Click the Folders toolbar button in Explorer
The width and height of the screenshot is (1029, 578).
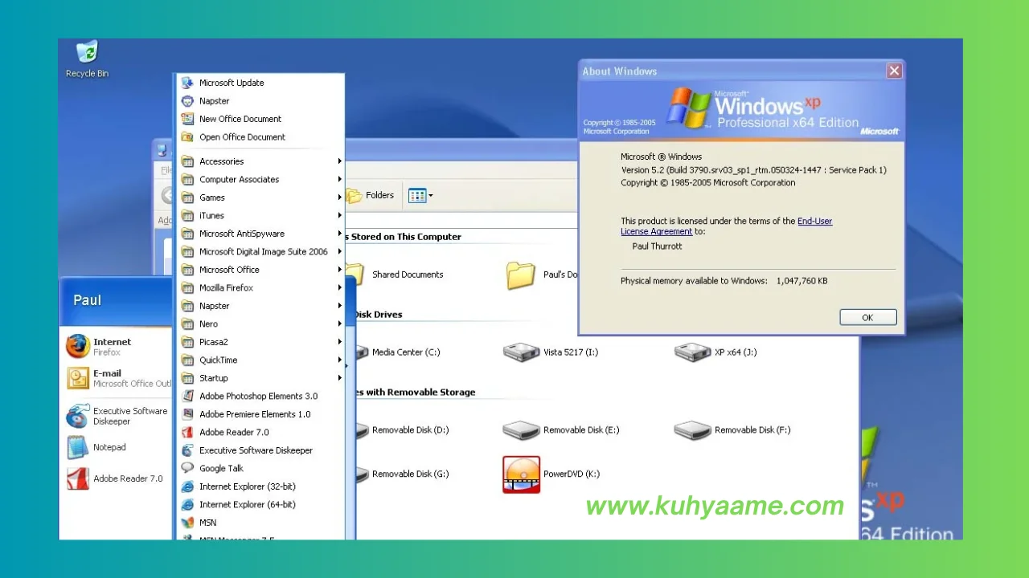(x=371, y=195)
